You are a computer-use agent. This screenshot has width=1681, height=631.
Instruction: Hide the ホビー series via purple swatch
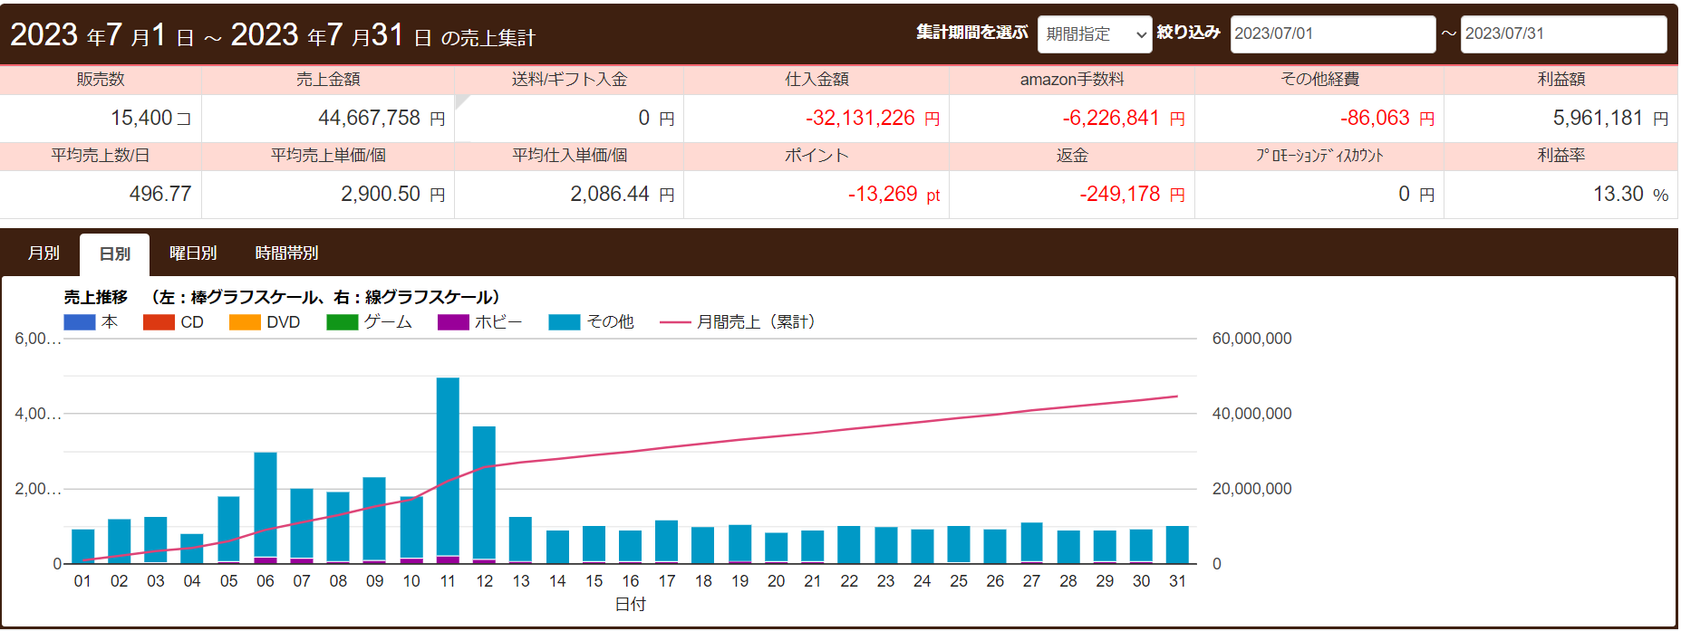453,322
